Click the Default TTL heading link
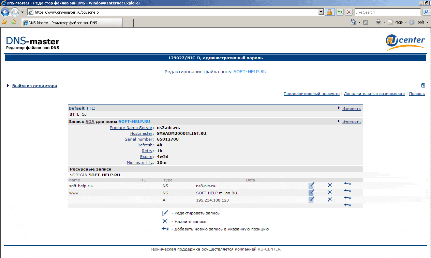This screenshot has width=431, height=258. tap(82, 108)
